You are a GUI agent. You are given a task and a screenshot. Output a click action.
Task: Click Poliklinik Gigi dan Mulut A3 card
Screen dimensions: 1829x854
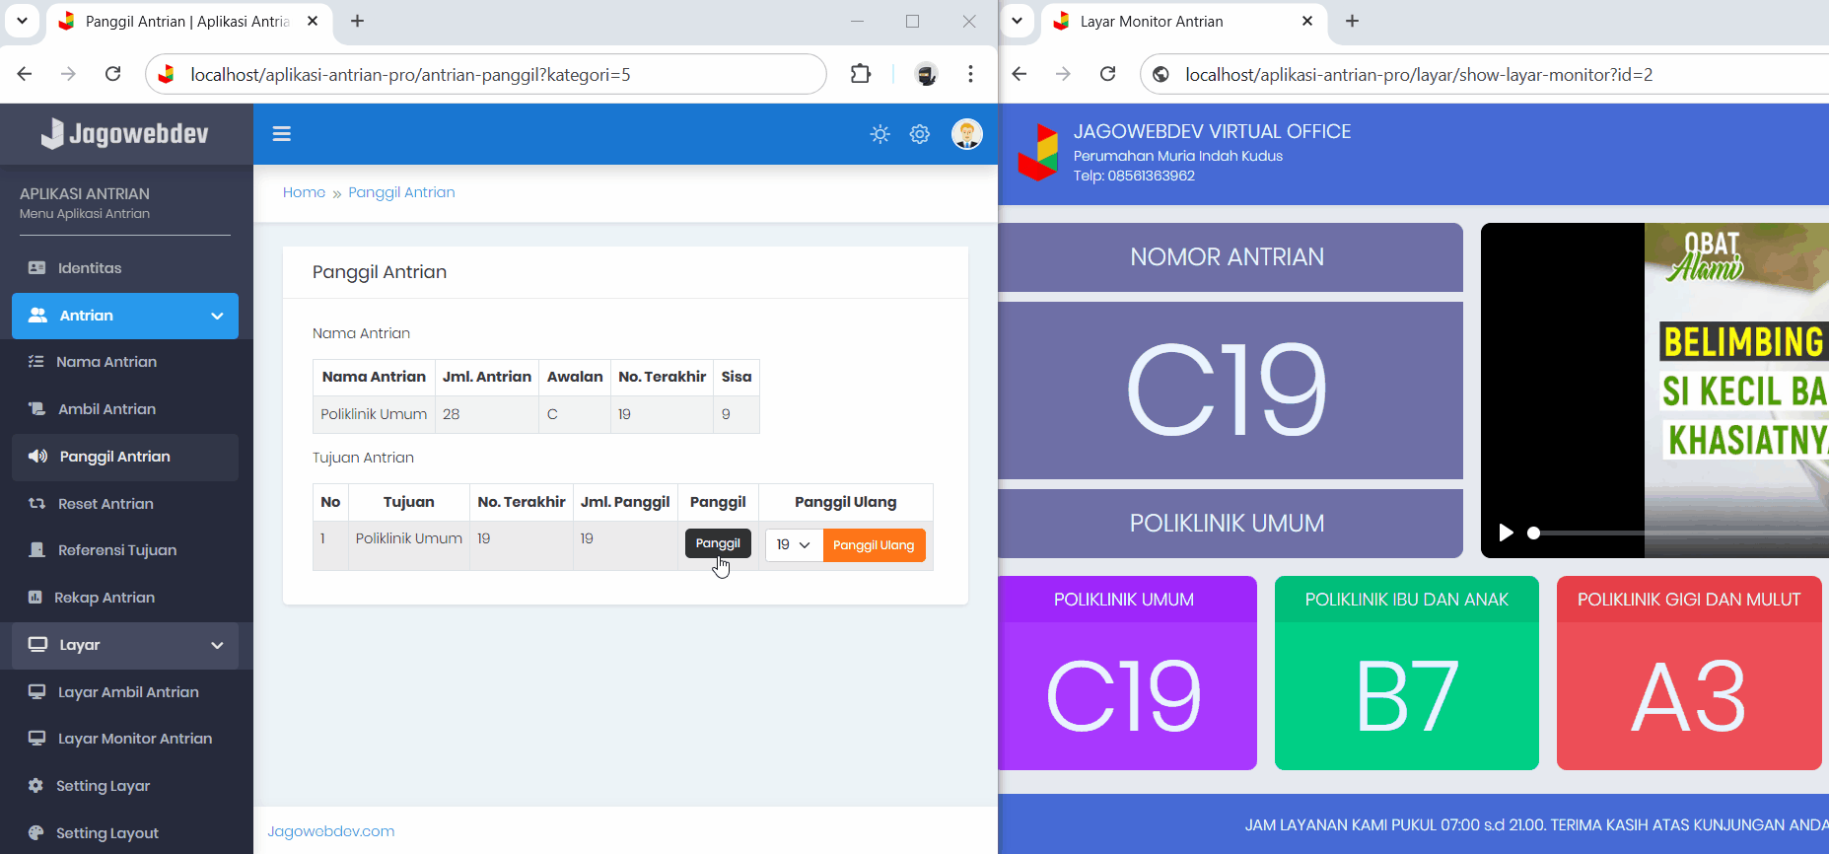pos(1689,673)
